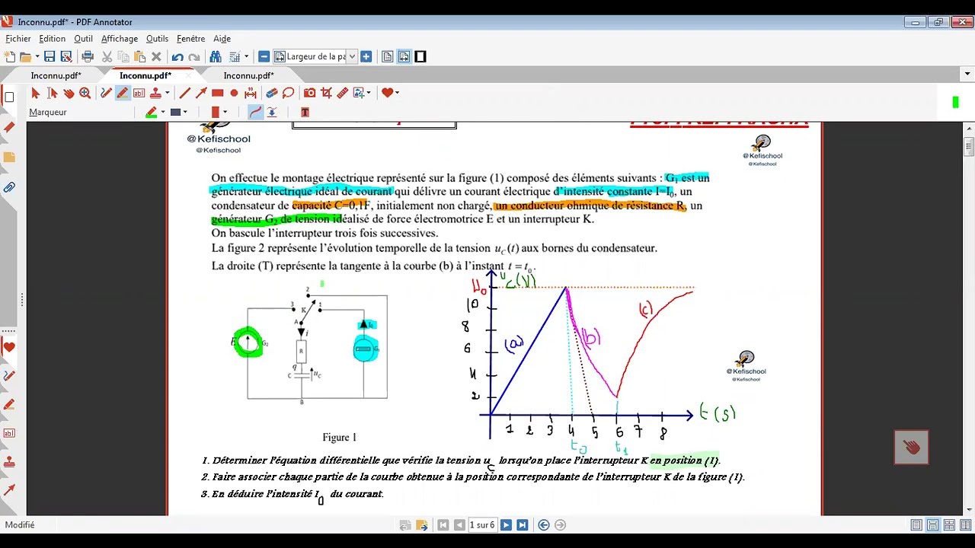Select the Pan hand tool

coord(69,93)
